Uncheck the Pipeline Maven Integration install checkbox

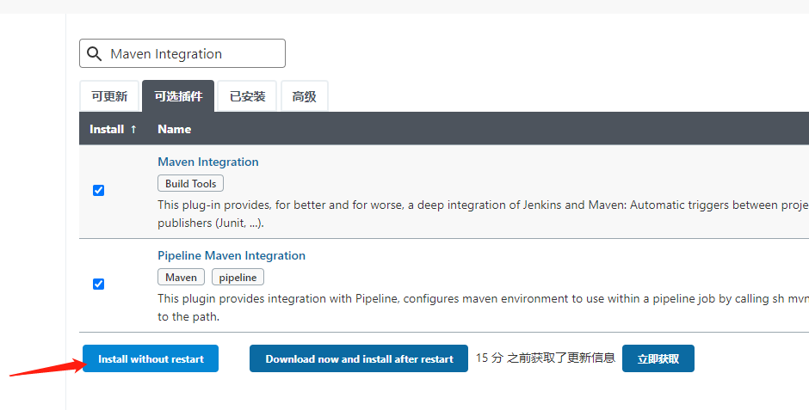pyautogui.click(x=98, y=284)
